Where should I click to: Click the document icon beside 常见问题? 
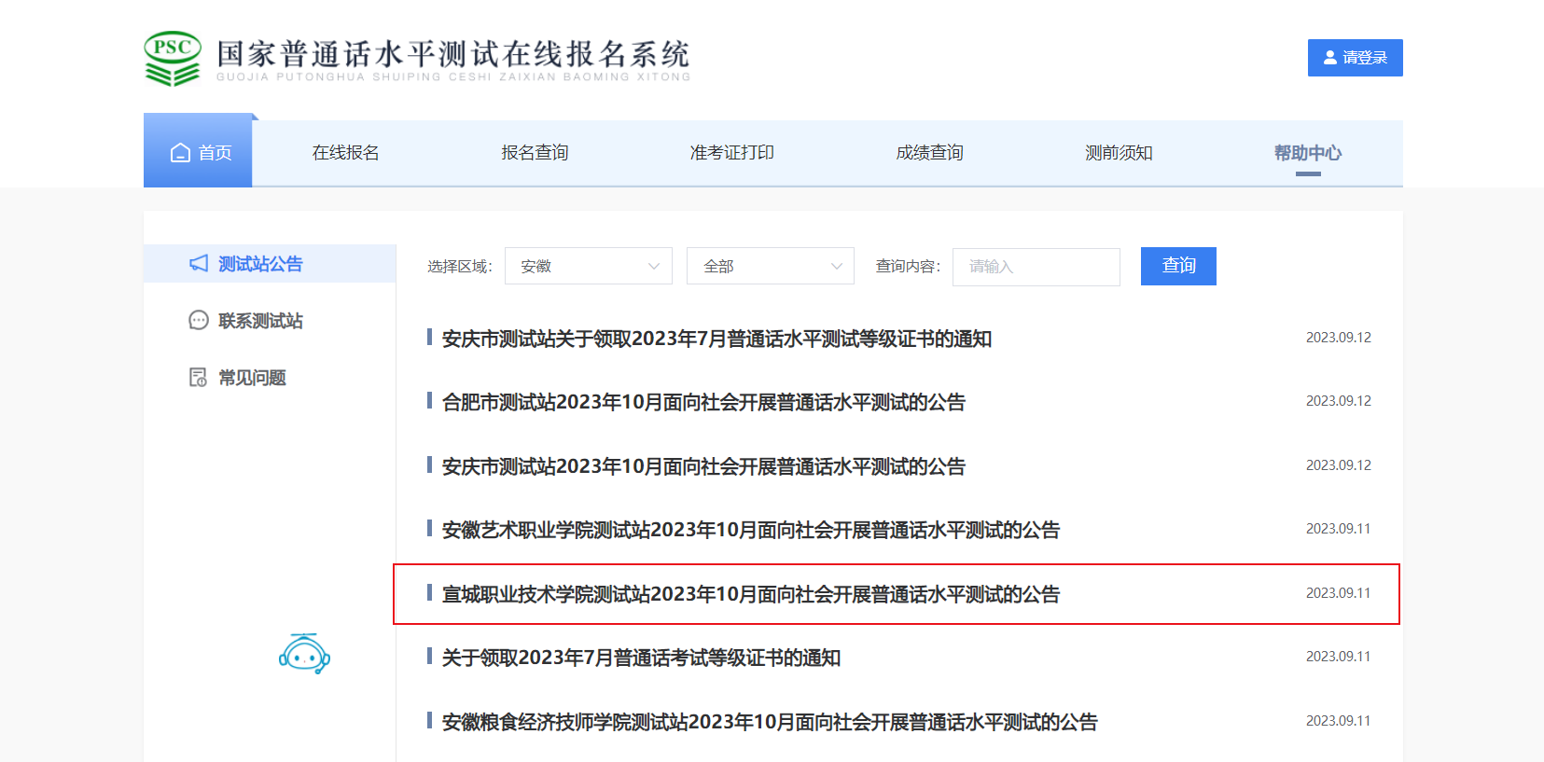tap(199, 378)
